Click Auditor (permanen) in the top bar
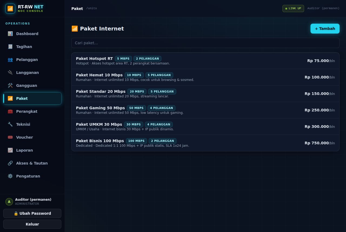 323,8
